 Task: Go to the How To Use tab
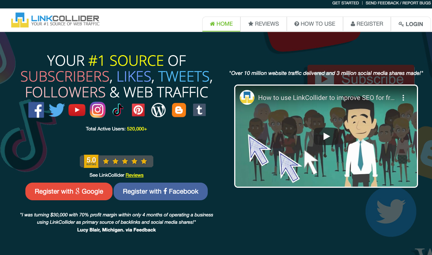click(x=315, y=24)
